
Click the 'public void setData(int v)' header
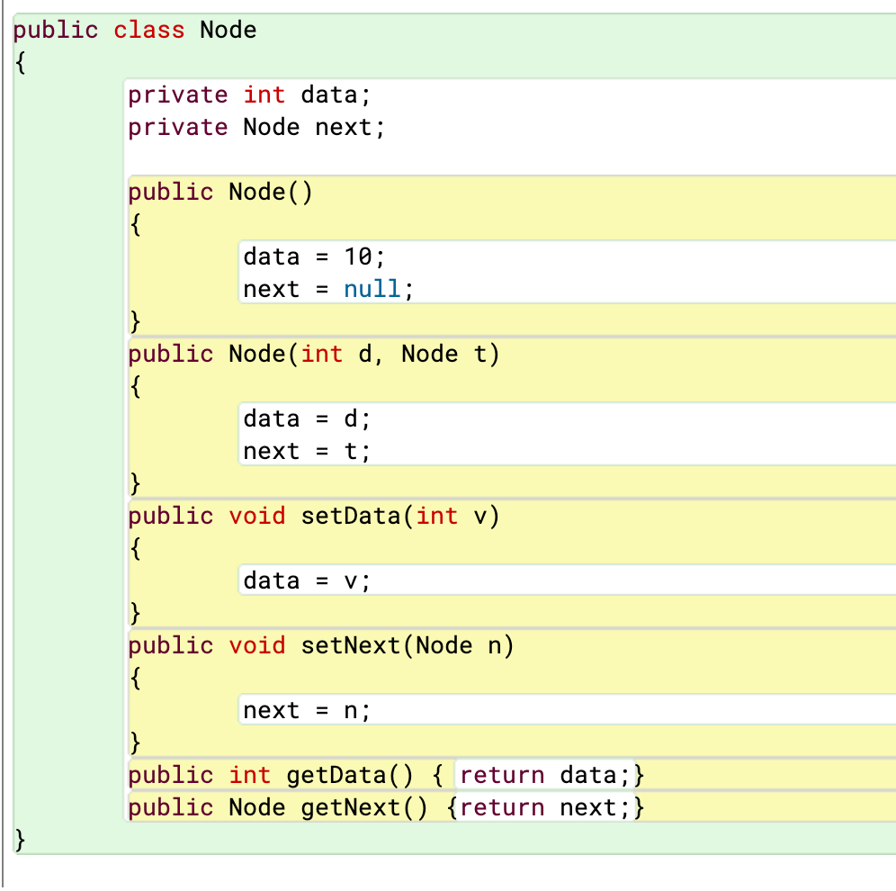(x=314, y=516)
